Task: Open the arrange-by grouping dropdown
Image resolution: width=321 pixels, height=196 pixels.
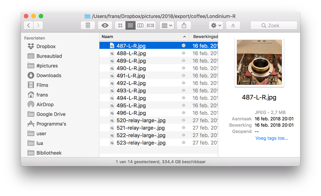Action: [x=166, y=25]
